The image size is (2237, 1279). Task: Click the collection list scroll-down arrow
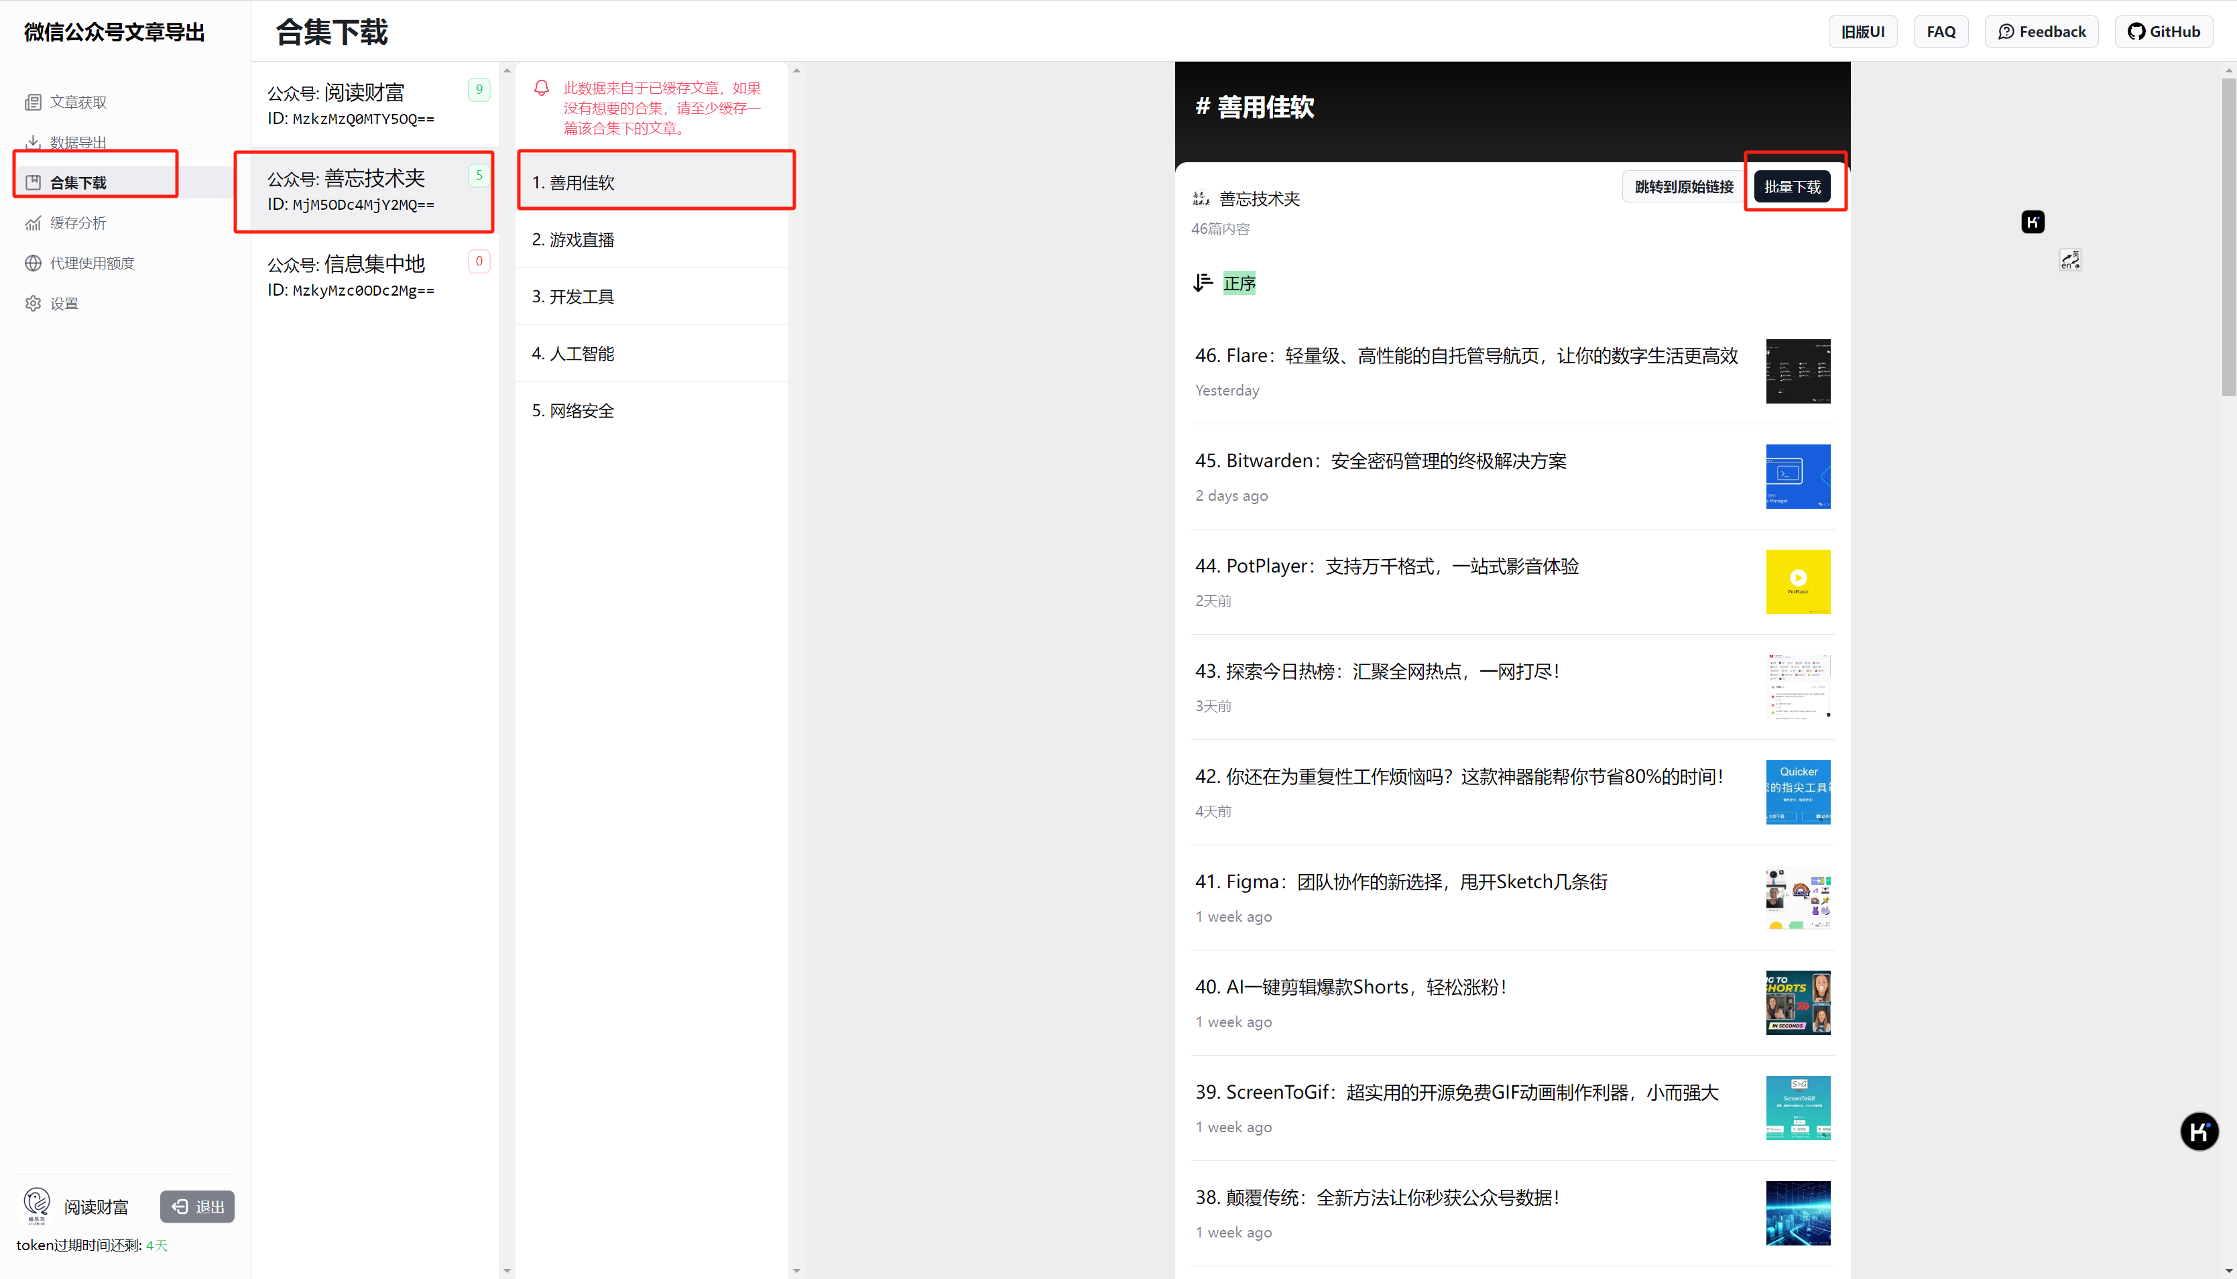click(796, 1270)
